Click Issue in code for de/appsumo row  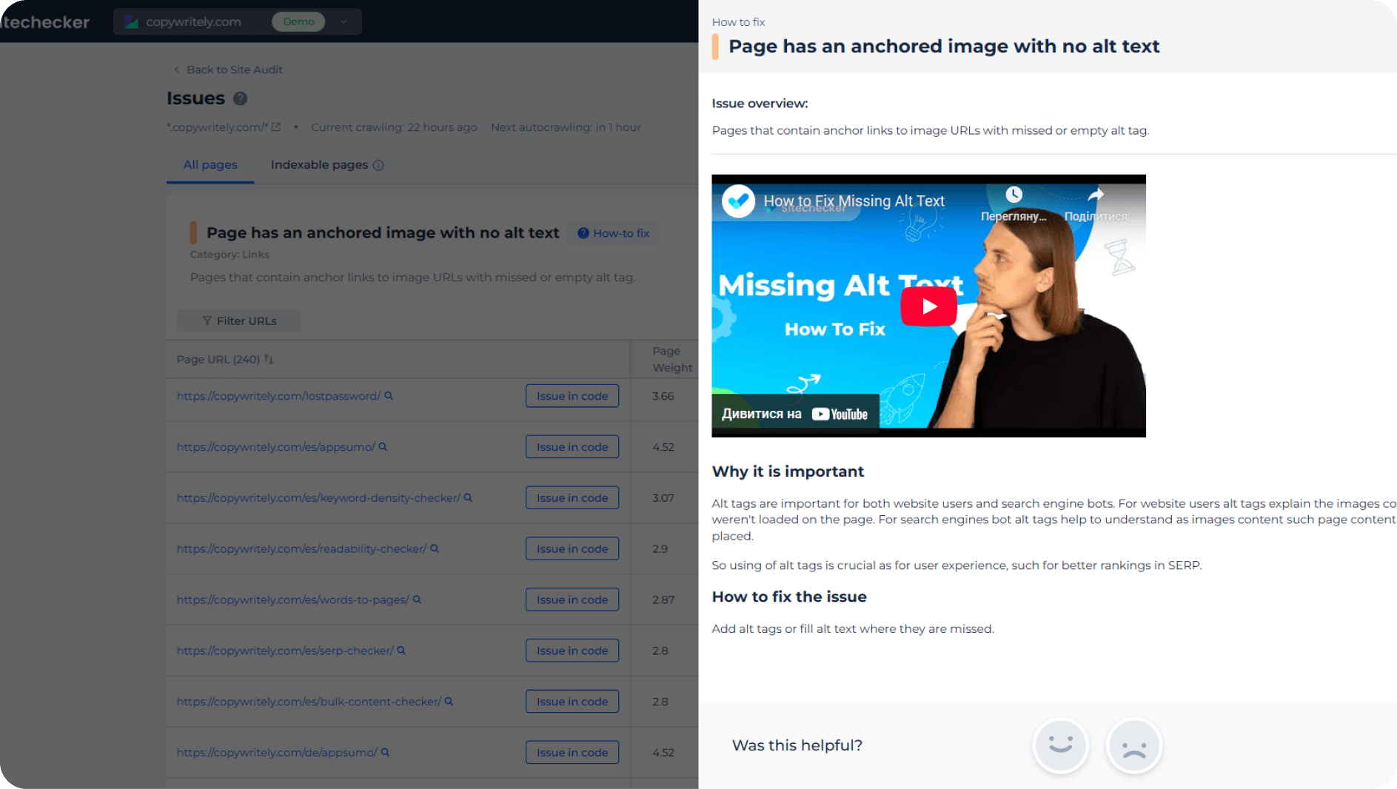[572, 753]
